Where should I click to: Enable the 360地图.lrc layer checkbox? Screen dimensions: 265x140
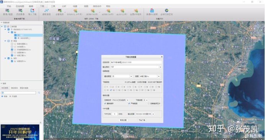(x=12, y=47)
